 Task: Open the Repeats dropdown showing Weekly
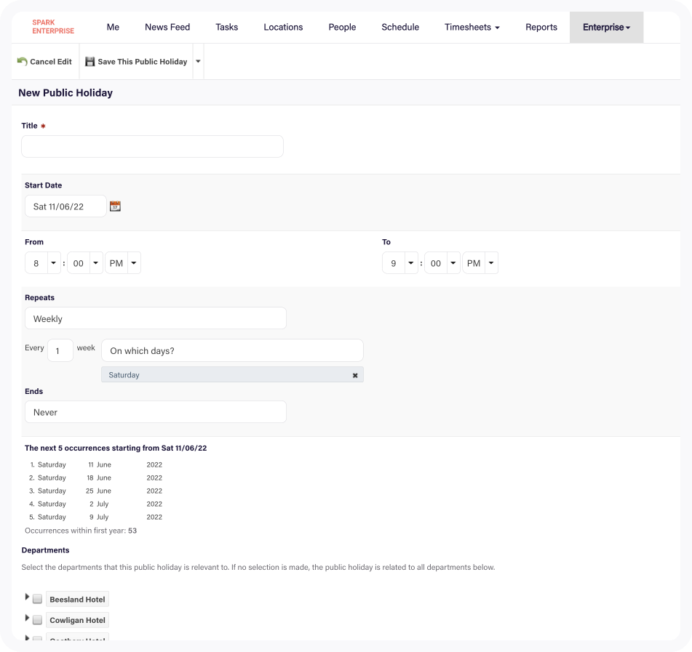coord(155,318)
